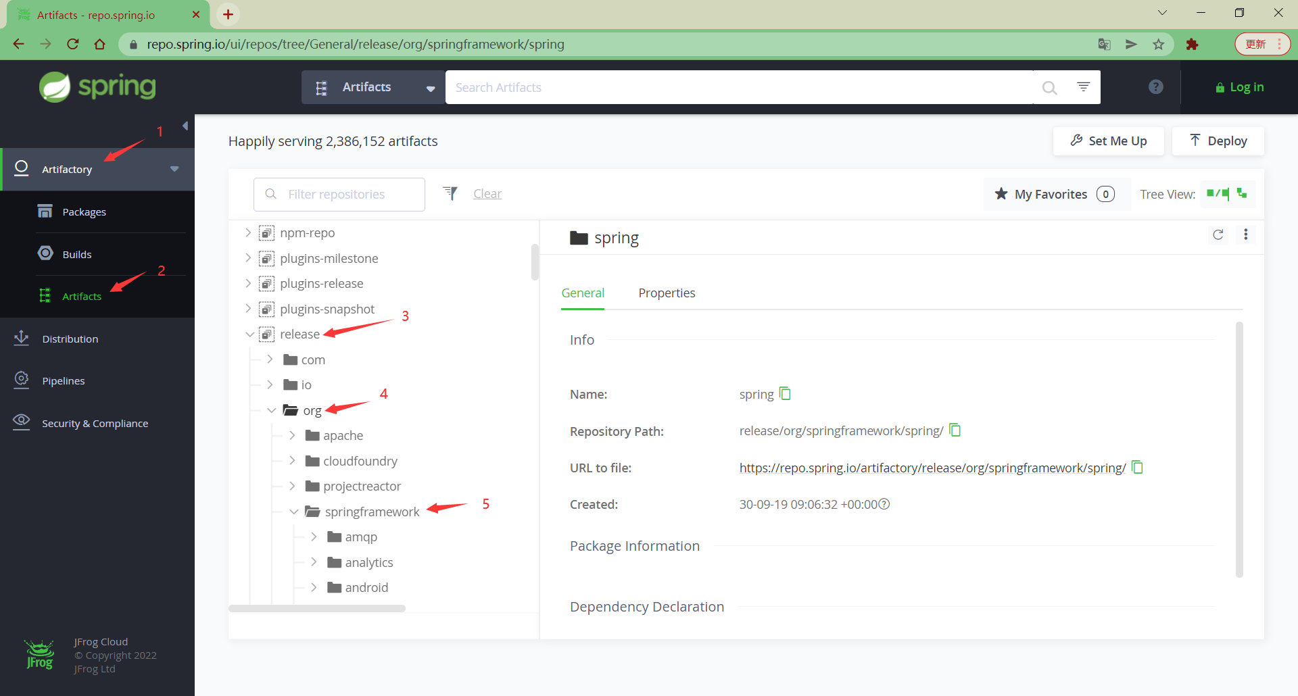
Task: Select Artifacts in the sidebar
Action: [x=82, y=296]
